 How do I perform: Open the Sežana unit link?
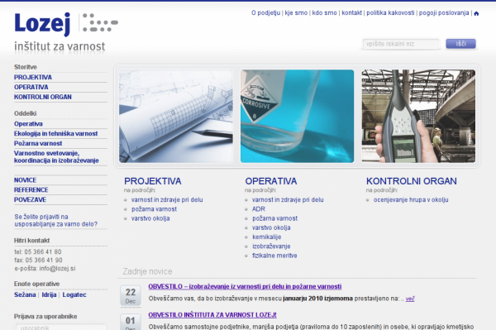[x=25, y=294]
